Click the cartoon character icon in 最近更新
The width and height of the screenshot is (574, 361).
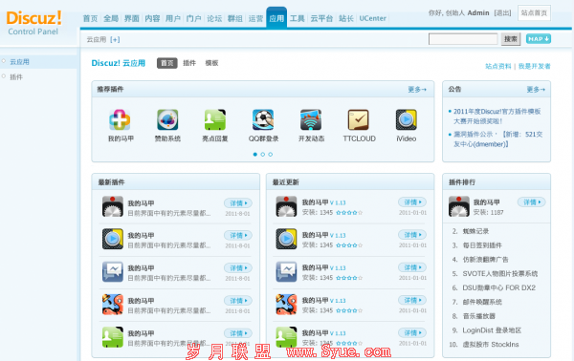[x=286, y=305]
